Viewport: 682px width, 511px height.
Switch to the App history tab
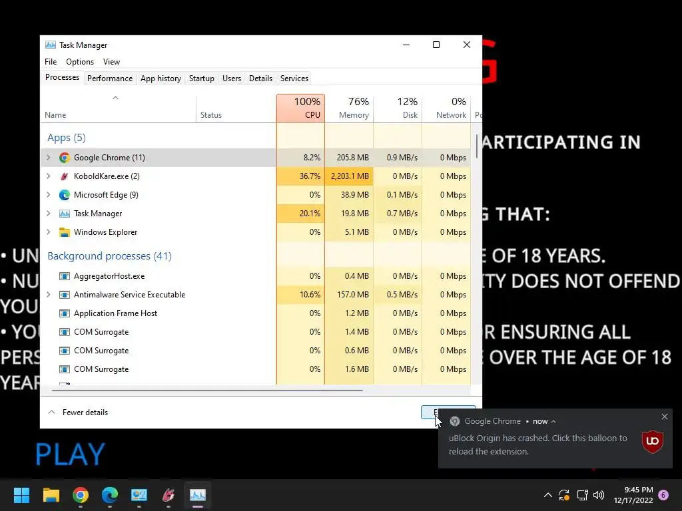click(x=161, y=79)
